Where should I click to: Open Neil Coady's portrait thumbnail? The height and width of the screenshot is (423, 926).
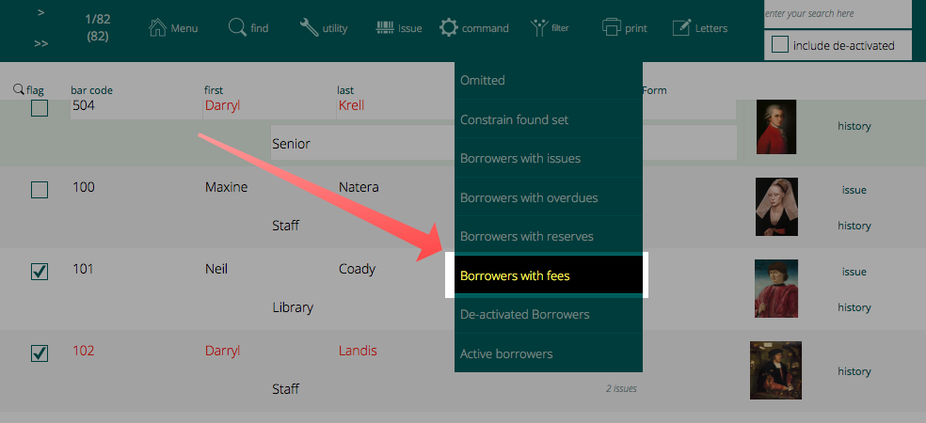(775, 289)
